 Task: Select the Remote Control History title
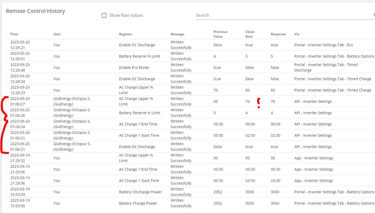[36, 11]
